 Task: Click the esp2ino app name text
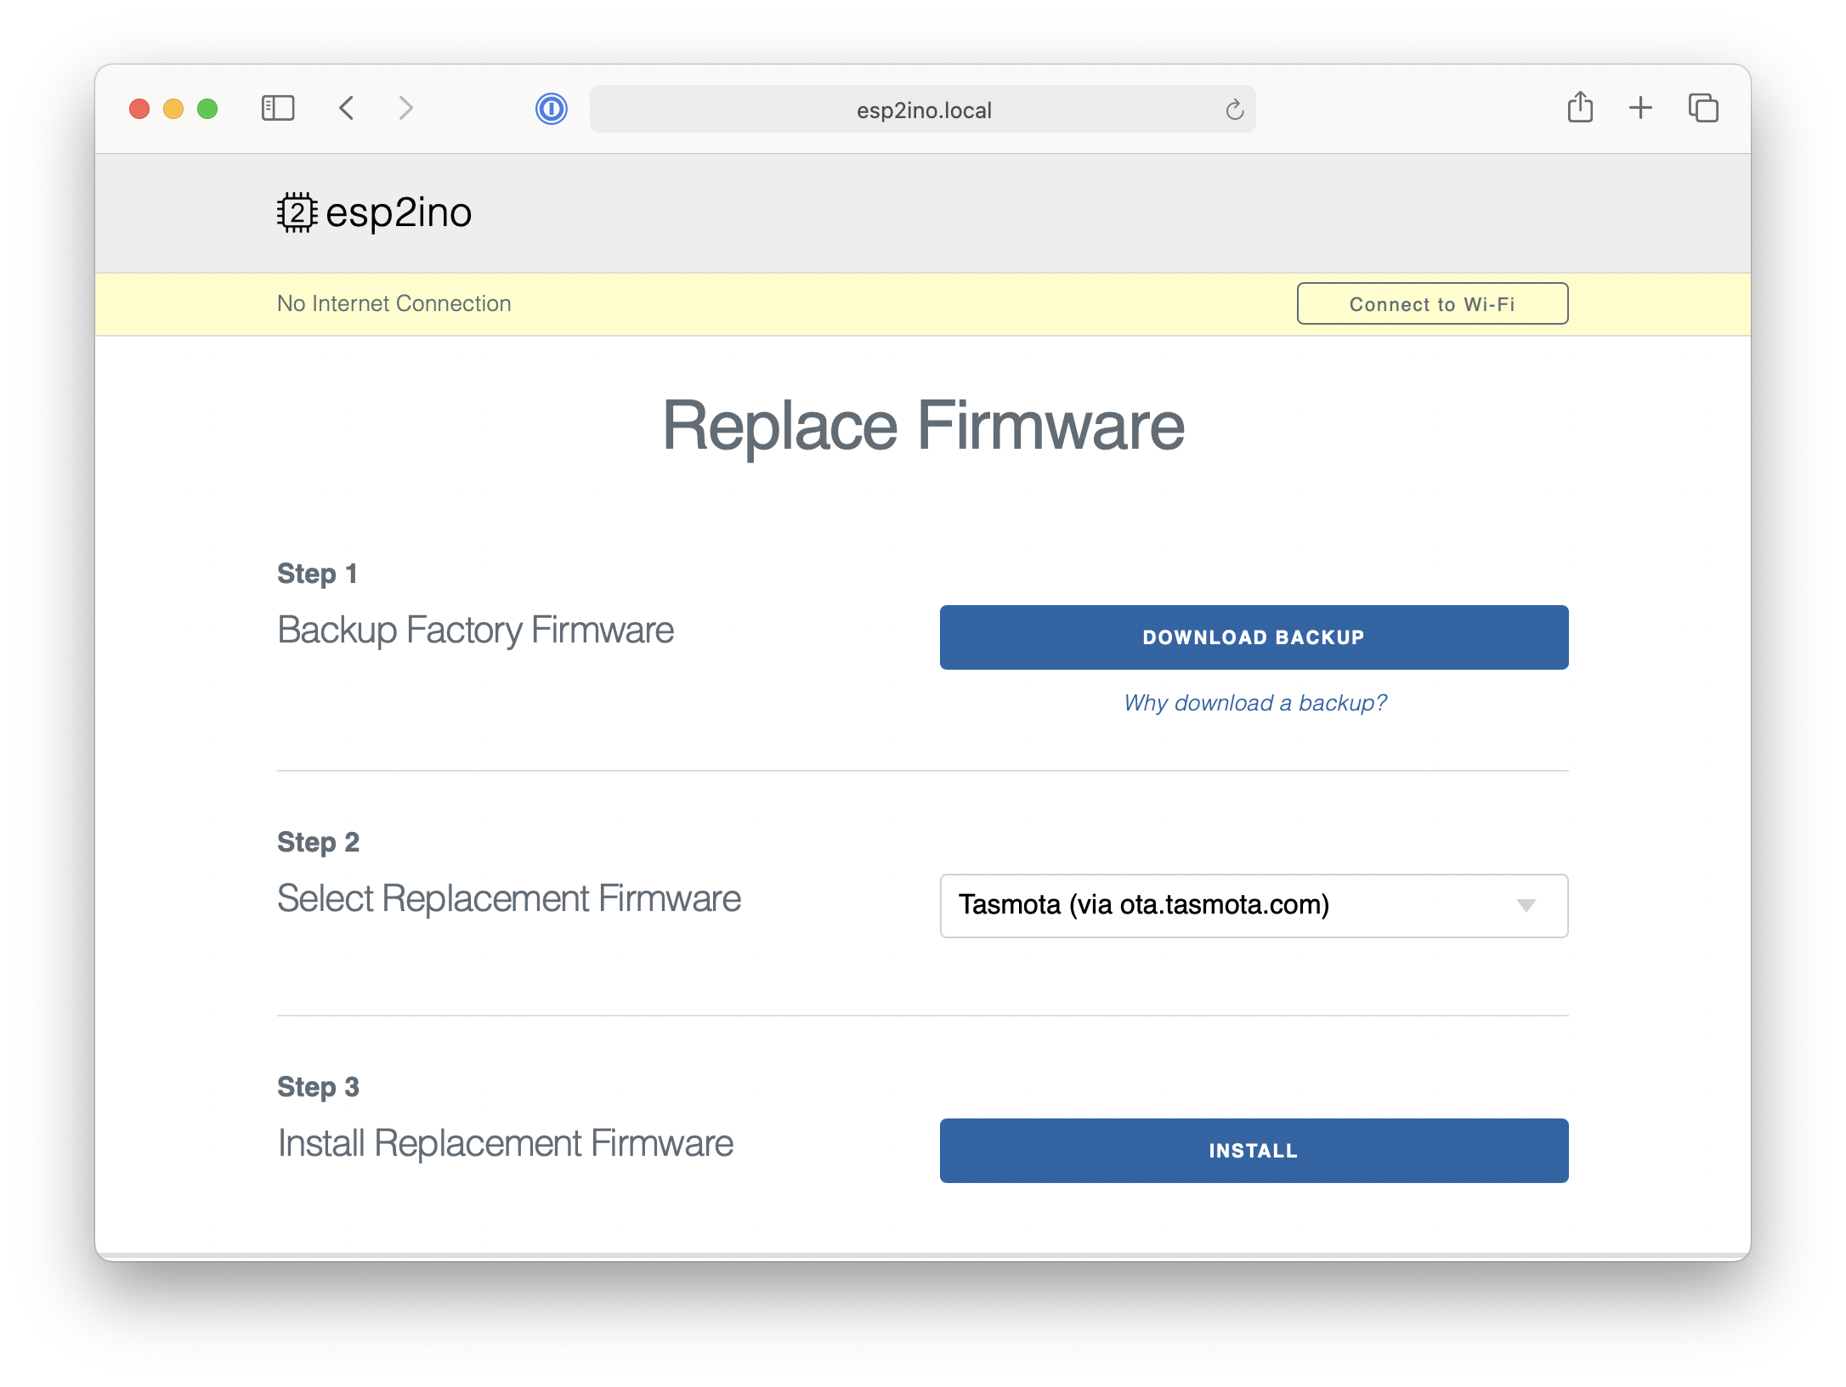[395, 212]
